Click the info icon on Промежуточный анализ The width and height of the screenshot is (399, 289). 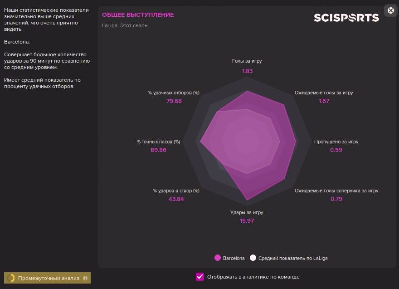(x=85, y=278)
